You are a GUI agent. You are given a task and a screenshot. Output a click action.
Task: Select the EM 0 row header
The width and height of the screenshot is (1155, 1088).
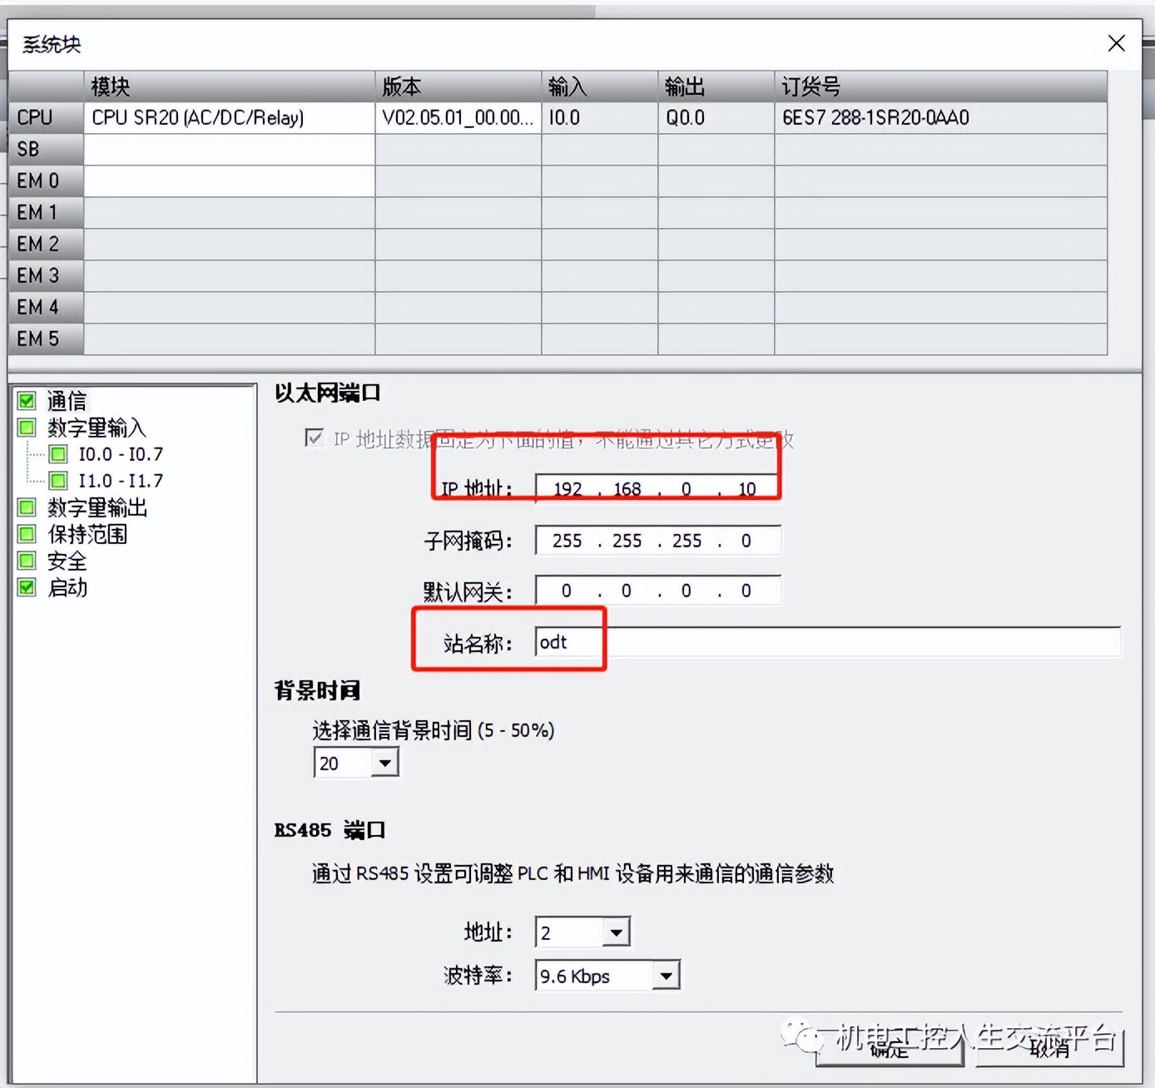tap(46, 181)
